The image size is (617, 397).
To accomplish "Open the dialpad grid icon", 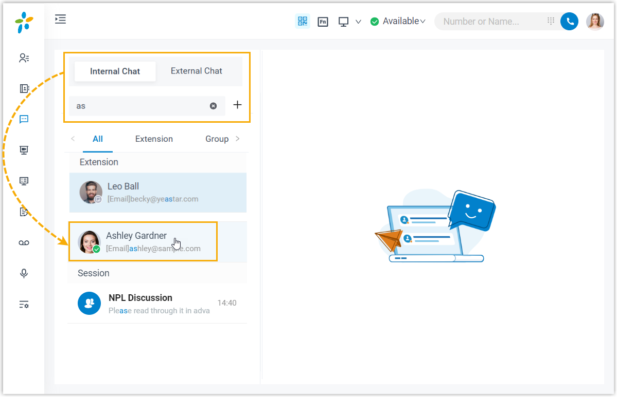I will (551, 21).
